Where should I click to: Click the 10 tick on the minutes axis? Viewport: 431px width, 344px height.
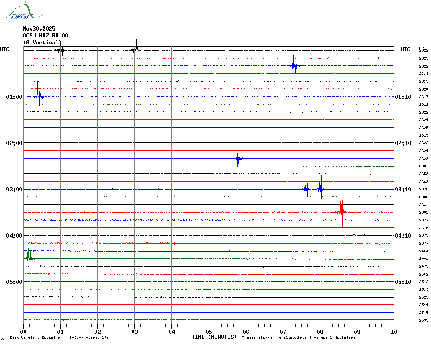393,332
